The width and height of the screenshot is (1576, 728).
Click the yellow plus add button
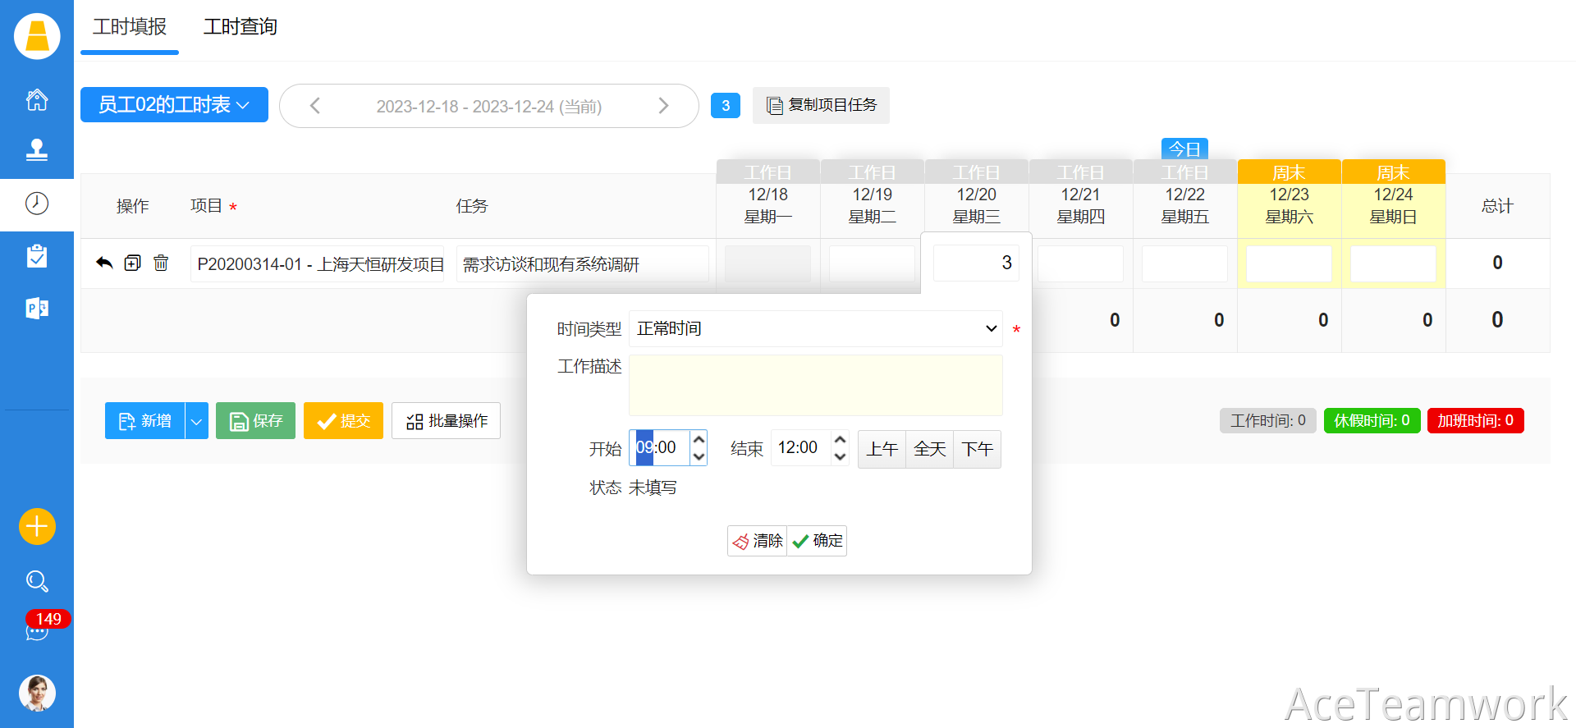click(x=37, y=526)
